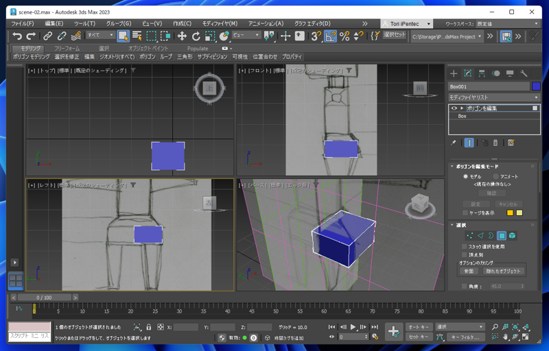Select Element sub-object level cube icon
Screen dimensions: 549x351
click(x=512, y=236)
